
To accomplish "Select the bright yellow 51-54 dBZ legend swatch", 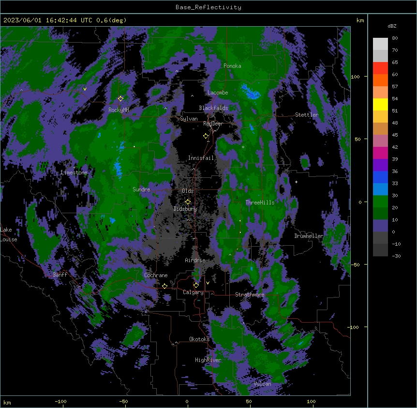I will click(x=380, y=104).
